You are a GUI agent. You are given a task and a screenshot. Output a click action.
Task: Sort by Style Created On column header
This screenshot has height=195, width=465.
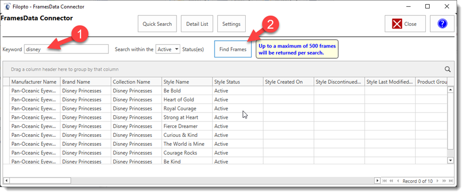[289, 82]
